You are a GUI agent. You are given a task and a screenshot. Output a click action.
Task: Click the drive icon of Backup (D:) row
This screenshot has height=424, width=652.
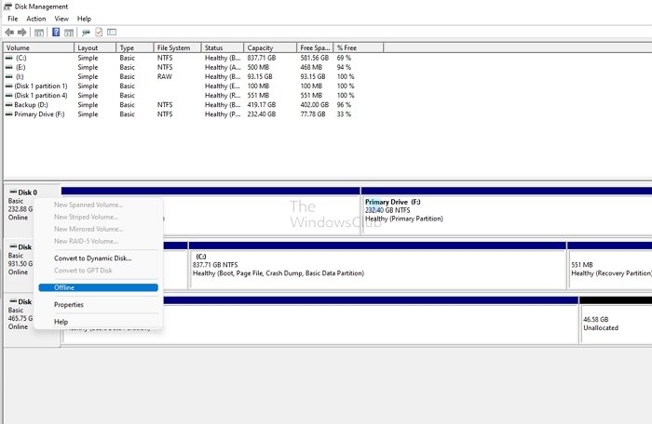pyautogui.click(x=8, y=105)
